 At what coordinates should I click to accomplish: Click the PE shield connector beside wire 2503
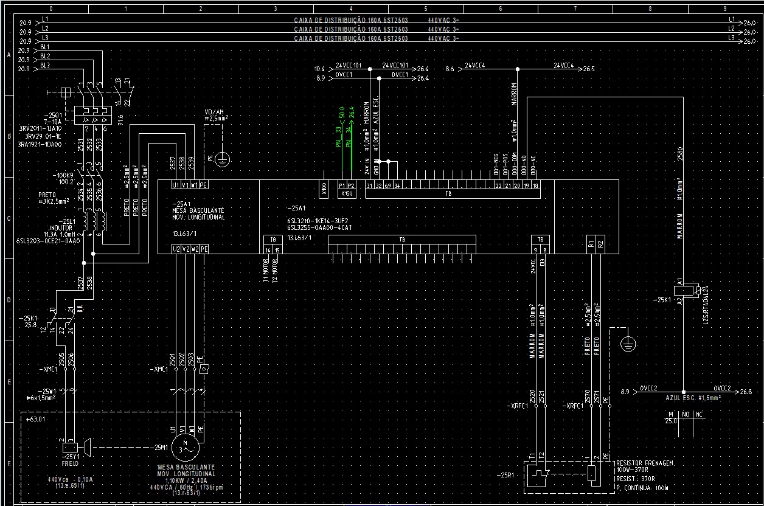tap(204, 369)
